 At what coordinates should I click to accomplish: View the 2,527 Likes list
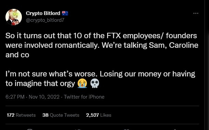(99, 115)
